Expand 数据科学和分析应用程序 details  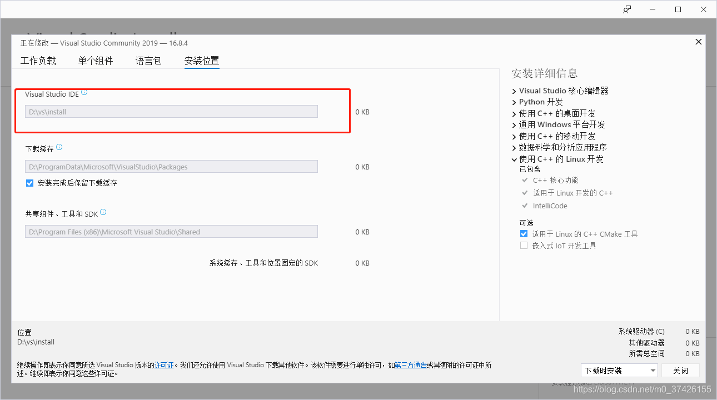[514, 147]
